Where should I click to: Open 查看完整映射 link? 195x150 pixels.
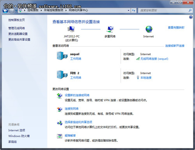click(176, 27)
